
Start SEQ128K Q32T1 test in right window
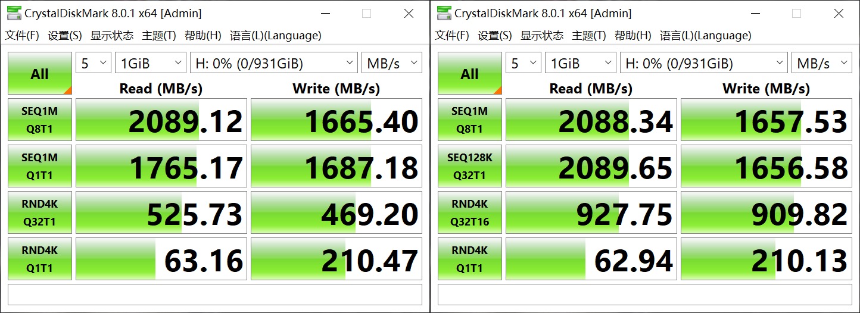pos(470,167)
